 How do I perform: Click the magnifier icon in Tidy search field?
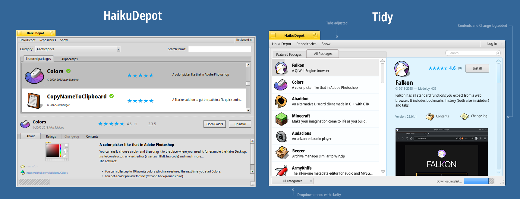click(x=497, y=53)
